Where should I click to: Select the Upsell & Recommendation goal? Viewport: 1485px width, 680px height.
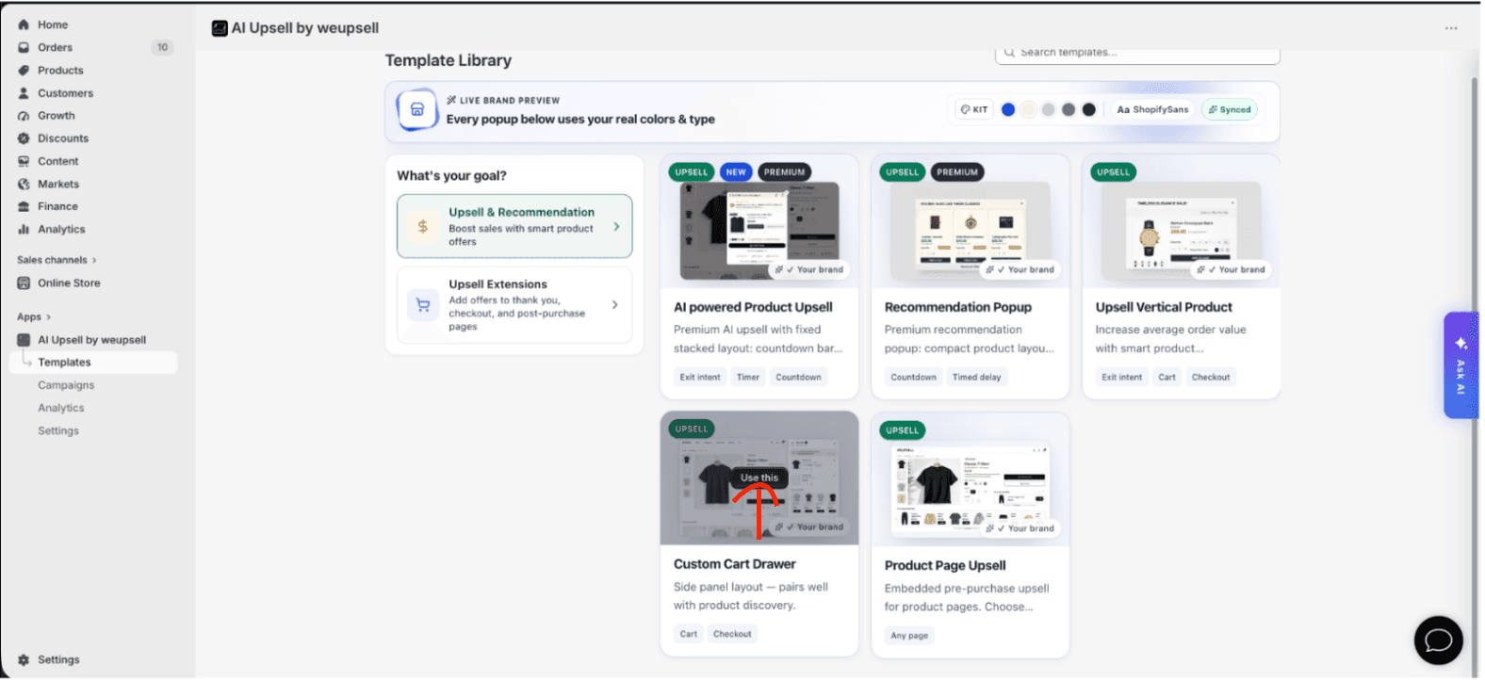point(515,227)
